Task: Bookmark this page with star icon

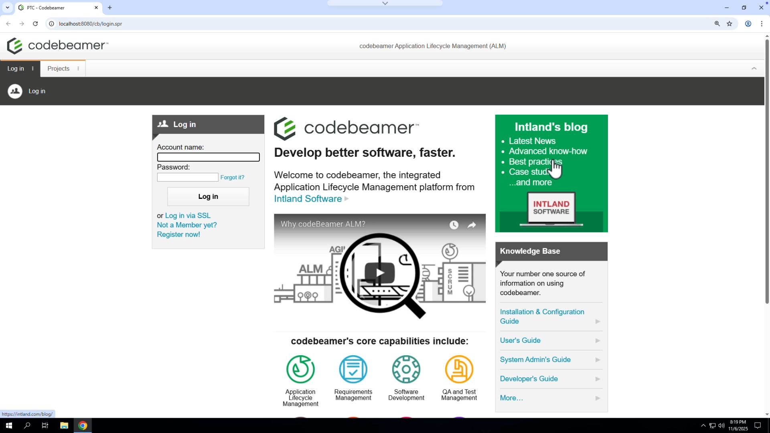Action: [729, 24]
